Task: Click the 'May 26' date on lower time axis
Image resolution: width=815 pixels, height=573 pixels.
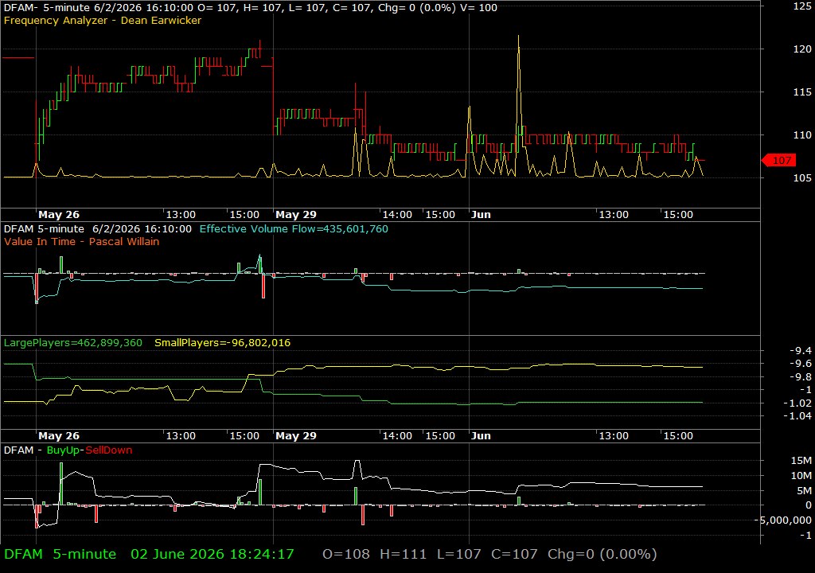Action: coord(59,436)
